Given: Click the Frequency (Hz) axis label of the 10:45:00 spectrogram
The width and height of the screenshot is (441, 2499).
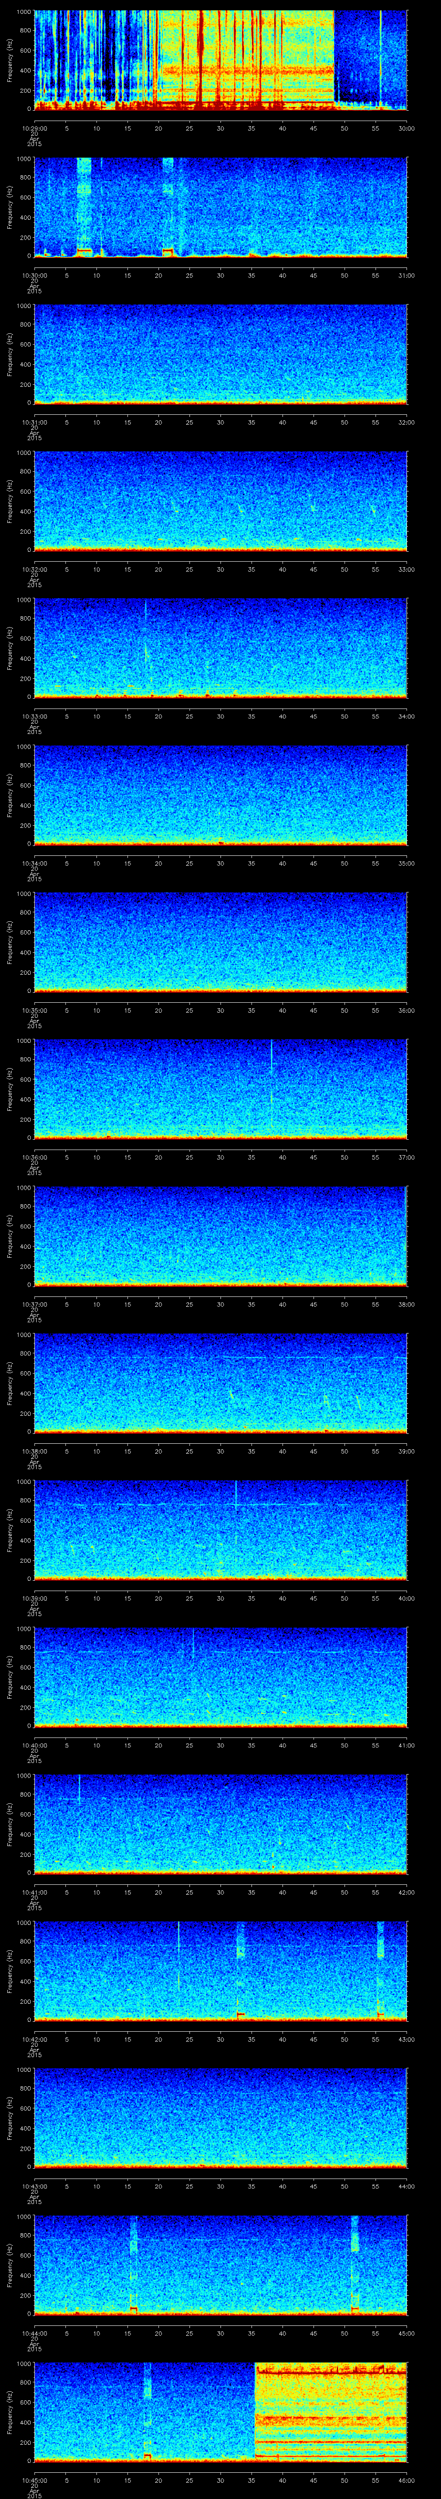Looking at the screenshot, I should (x=10, y=2412).
